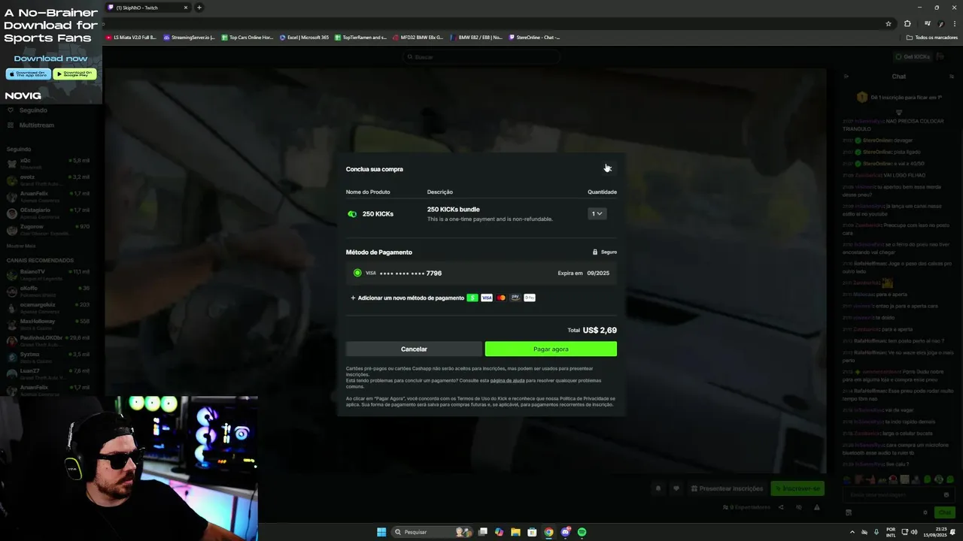Screen dimensions: 963x541
Task: Open the Seguindo sidebar item
Action: click(x=33, y=110)
